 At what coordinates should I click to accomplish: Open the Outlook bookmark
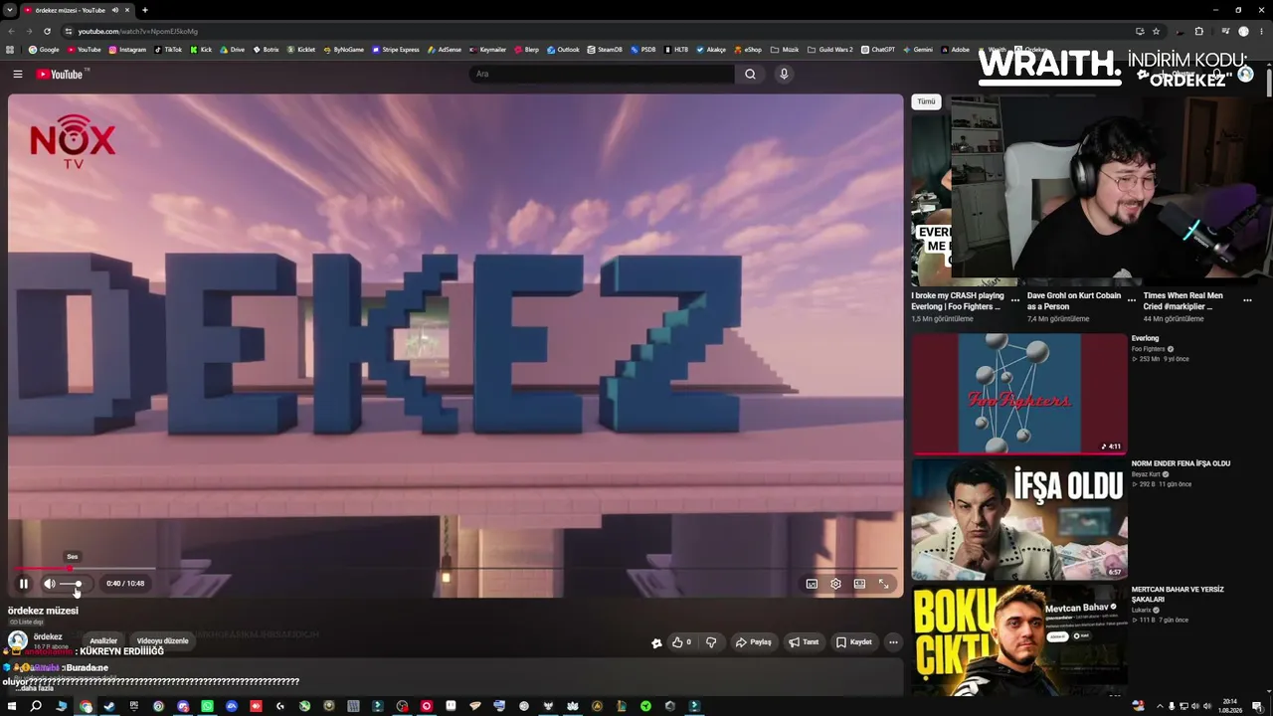click(x=562, y=50)
